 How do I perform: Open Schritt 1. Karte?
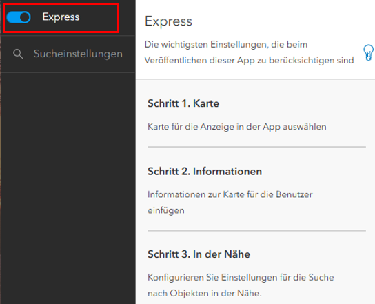pos(183,103)
